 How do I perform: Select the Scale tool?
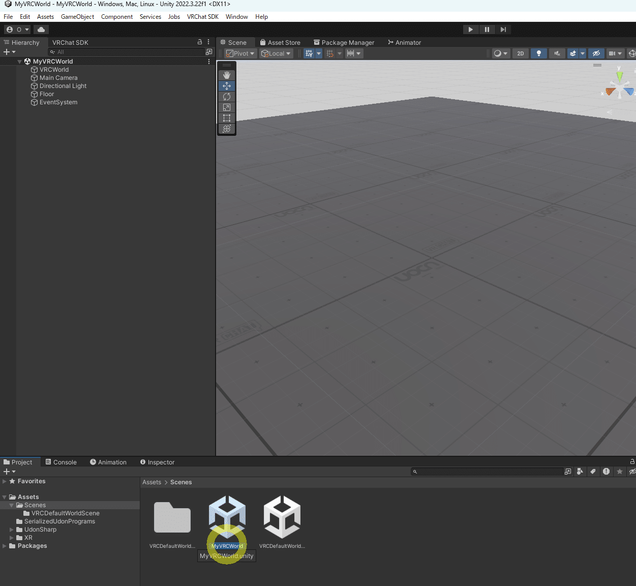pyautogui.click(x=227, y=107)
